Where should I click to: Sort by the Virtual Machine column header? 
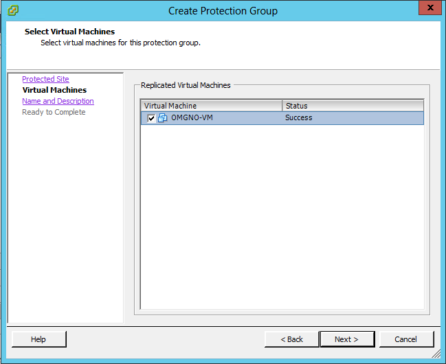(x=211, y=106)
